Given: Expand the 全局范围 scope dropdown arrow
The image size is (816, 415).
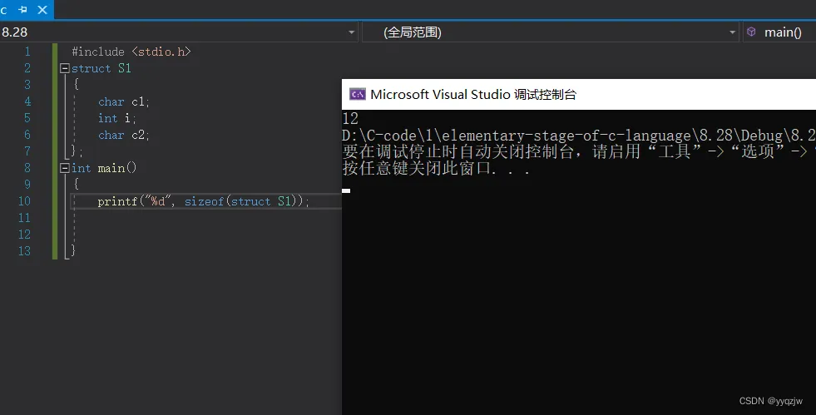Looking at the screenshot, I should tap(732, 32).
